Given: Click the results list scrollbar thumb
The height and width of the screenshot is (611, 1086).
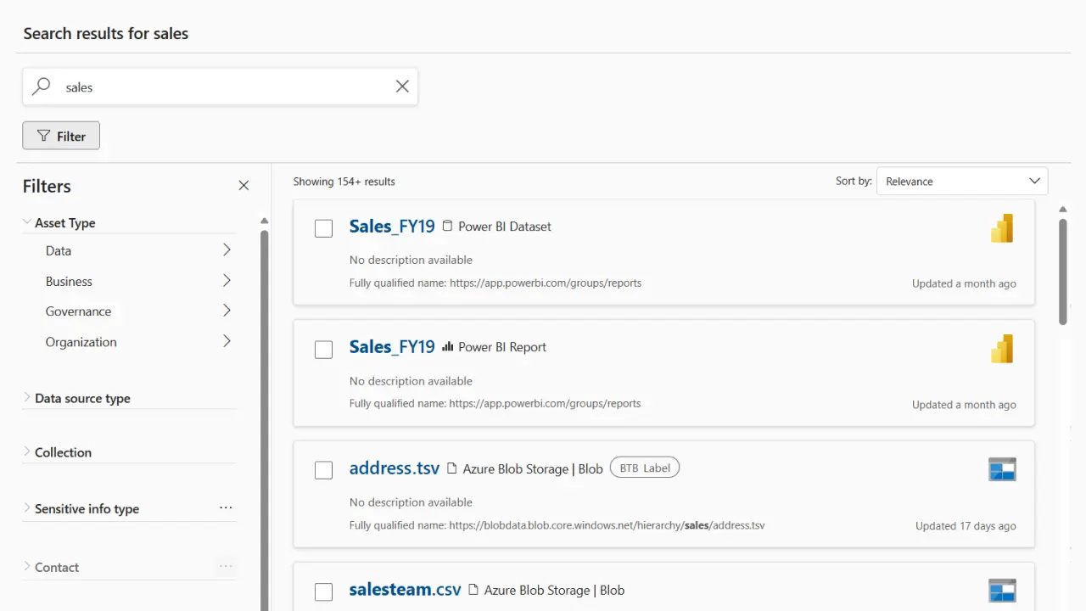Looking at the screenshot, I should 1063,272.
